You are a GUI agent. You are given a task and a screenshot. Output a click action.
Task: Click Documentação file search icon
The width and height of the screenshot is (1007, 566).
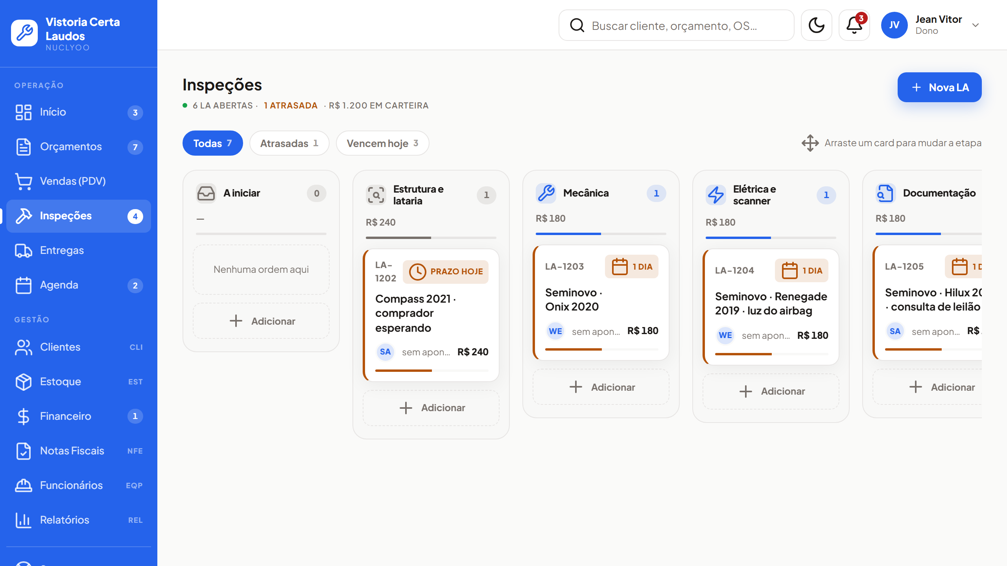coord(886,193)
